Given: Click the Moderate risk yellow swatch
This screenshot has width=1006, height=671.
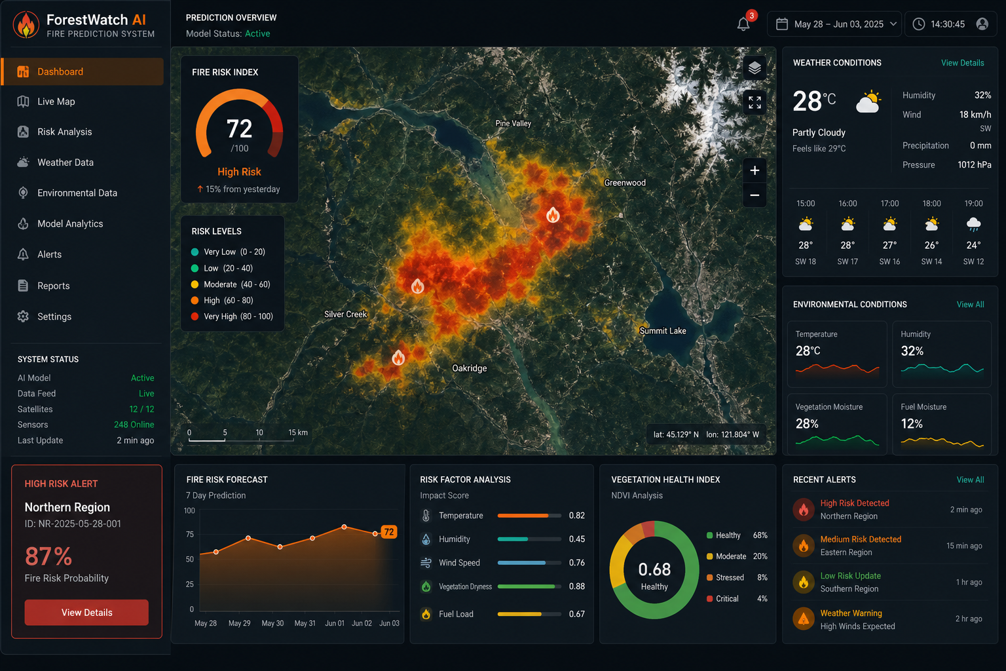Looking at the screenshot, I should coord(195,284).
